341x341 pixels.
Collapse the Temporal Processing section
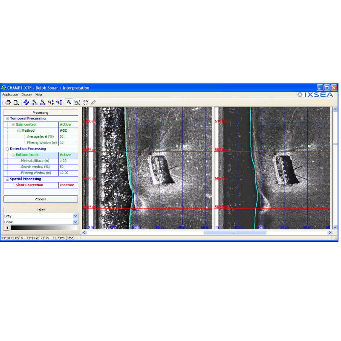click(6, 118)
